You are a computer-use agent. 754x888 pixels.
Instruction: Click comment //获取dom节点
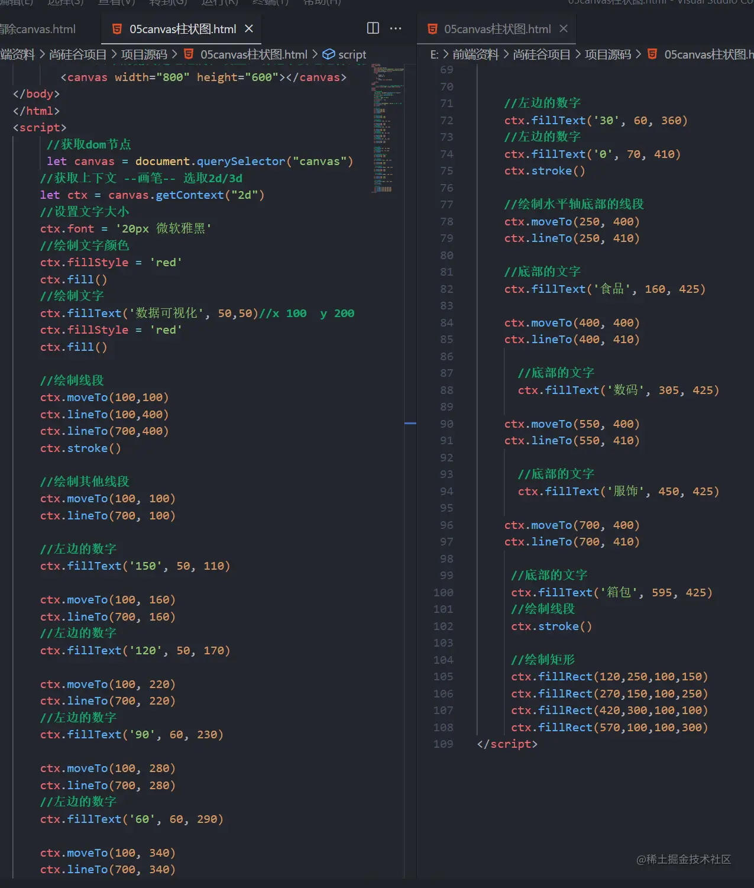89,144
